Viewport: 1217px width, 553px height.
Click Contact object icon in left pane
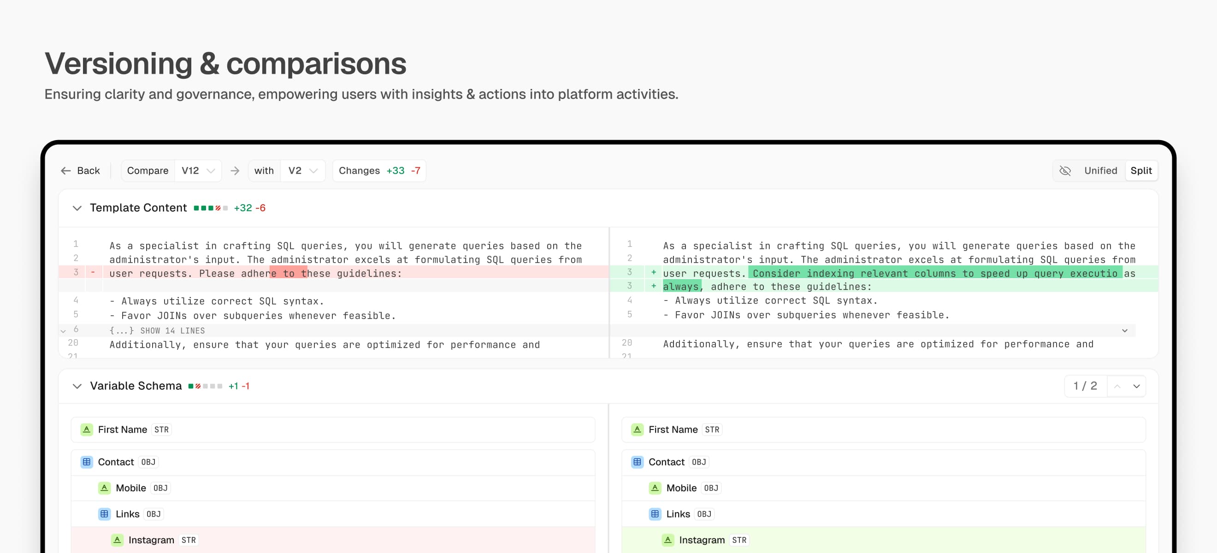tap(87, 462)
